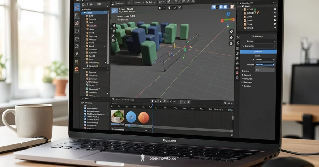Click the red icon in properties tab column
Viewport: 319px width, 167px height.
pyautogui.click(x=237, y=73)
